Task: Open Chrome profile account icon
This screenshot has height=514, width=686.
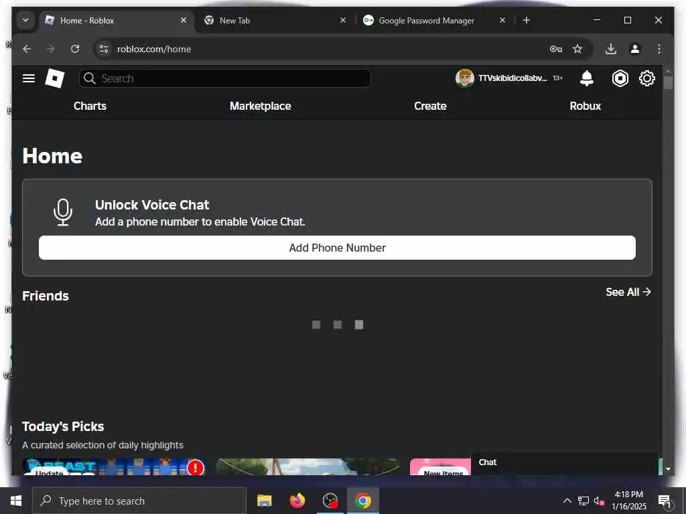Action: 635,49
